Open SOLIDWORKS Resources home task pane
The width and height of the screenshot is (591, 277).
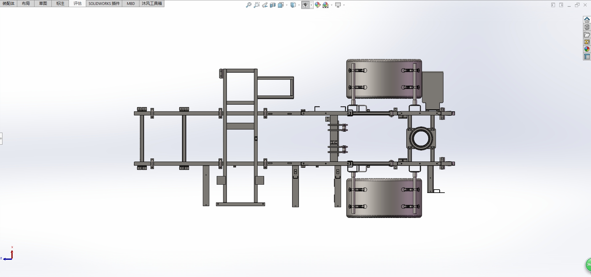point(587,20)
